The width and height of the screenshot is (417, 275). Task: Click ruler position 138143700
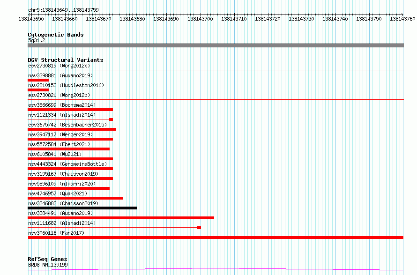pyautogui.click(x=200, y=19)
